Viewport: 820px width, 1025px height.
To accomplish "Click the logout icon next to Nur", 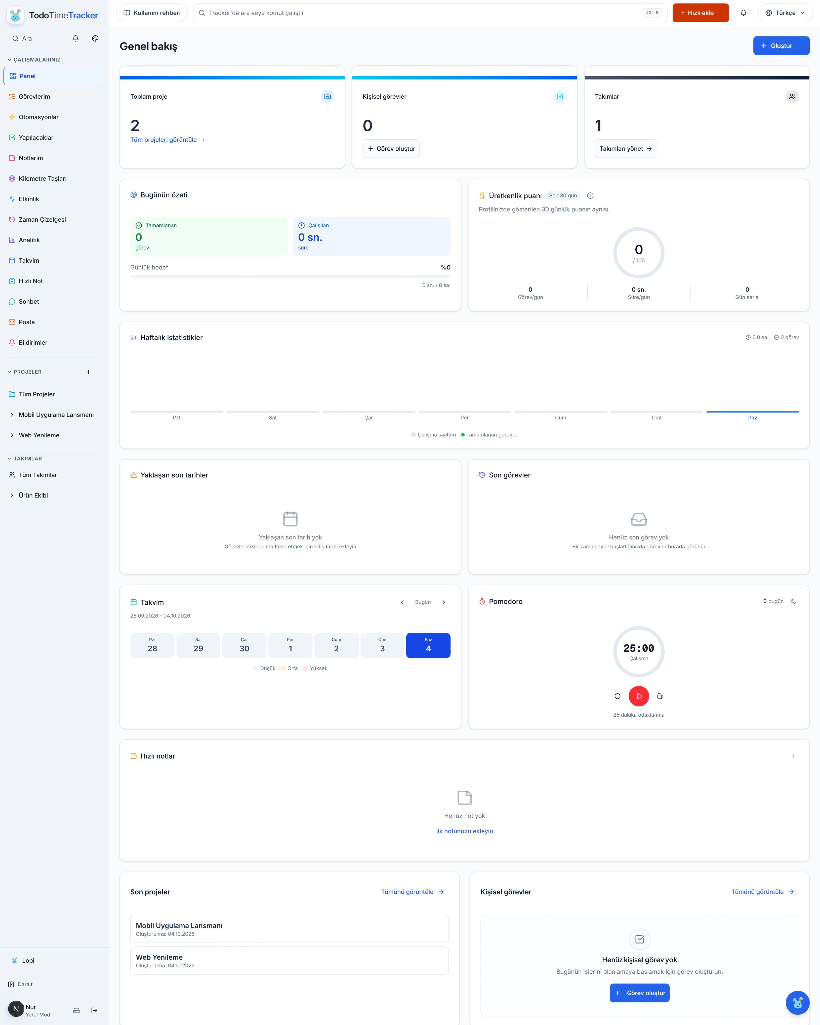I will coord(94,1010).
